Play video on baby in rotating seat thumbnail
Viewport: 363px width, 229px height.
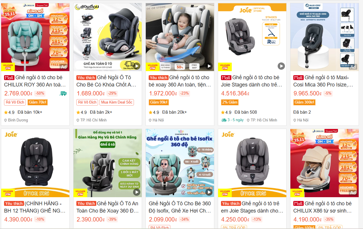point(209,66)
